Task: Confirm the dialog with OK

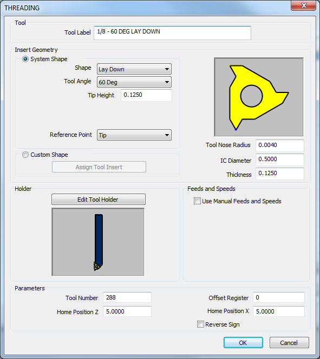Action: [x=243, y=343]
